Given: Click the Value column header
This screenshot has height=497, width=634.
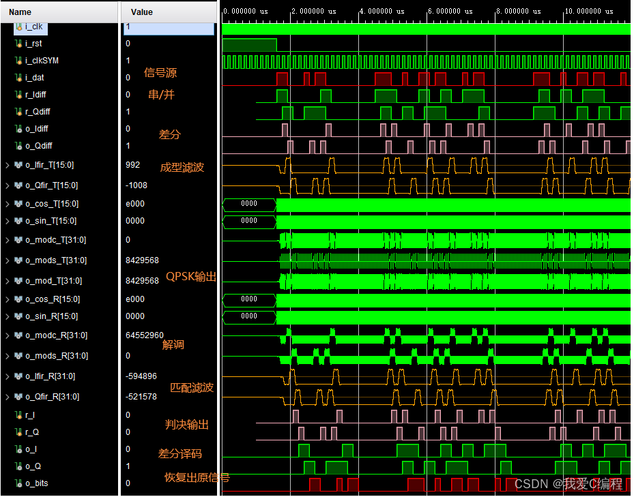Looking at the screenshot, I should (x=169, y=12).
